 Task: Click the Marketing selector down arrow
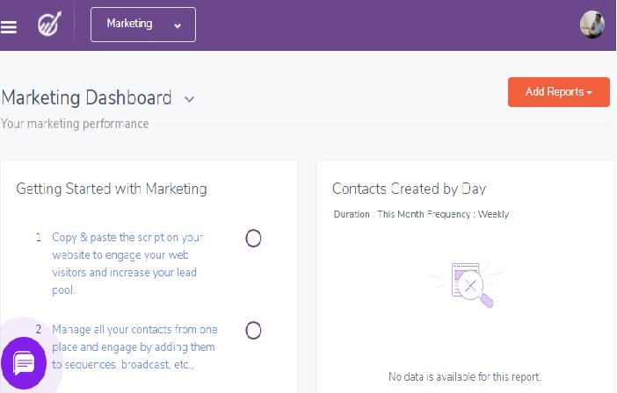point(178,25)
